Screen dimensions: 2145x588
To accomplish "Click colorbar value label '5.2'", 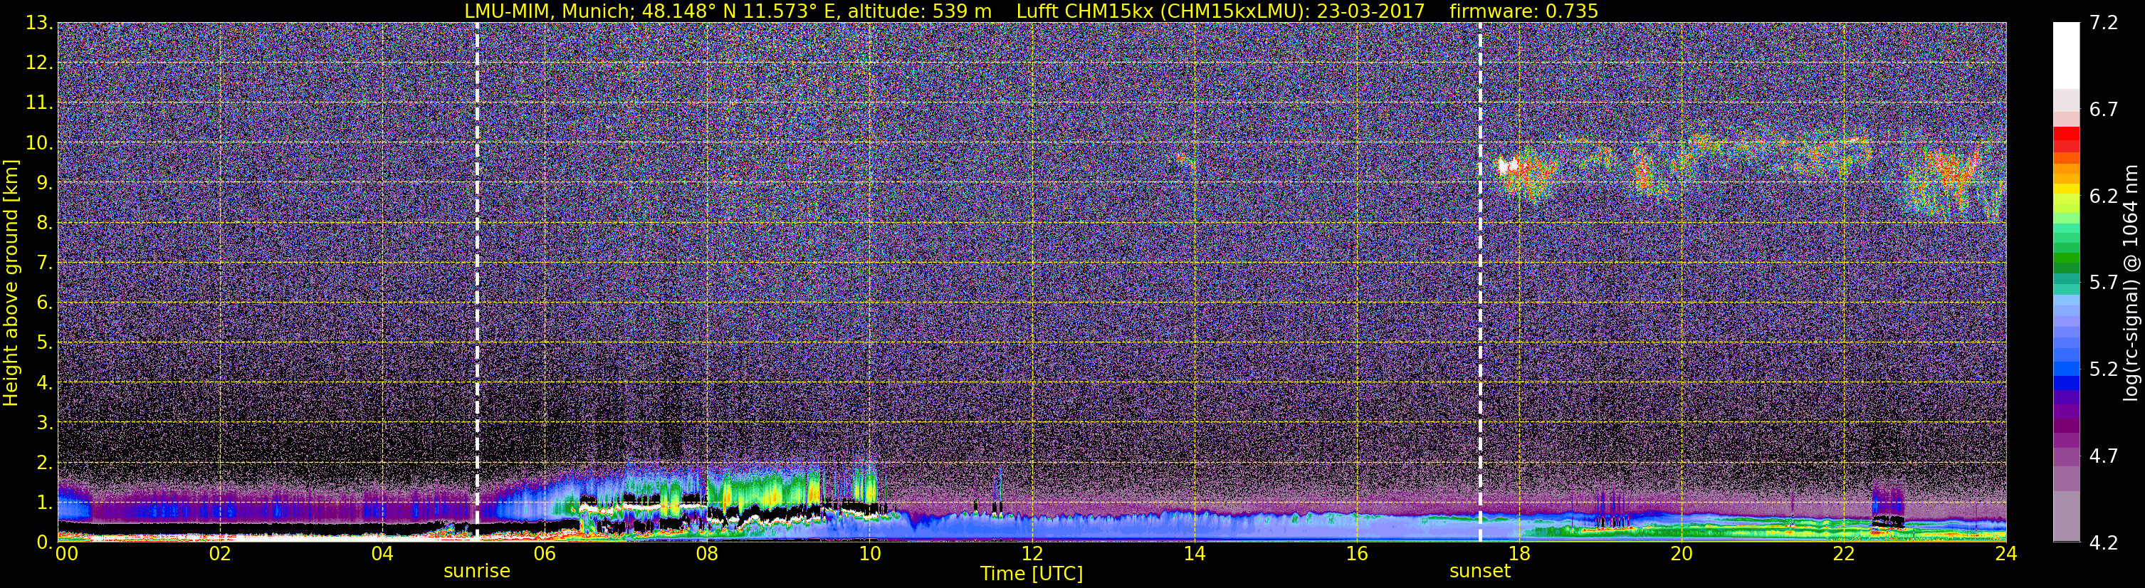I will pyautogui.click(x=2104, y=369).
